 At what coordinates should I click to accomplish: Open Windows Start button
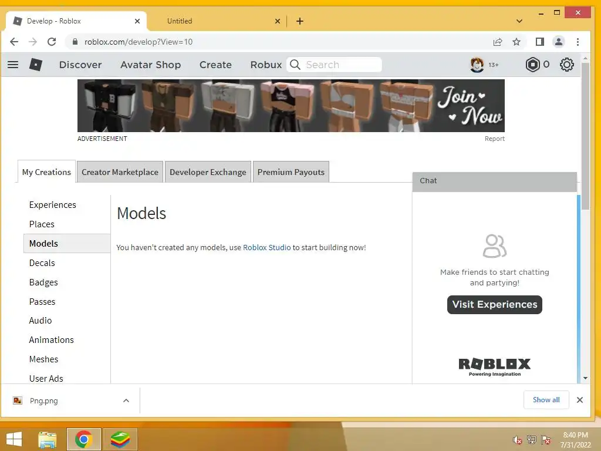click(x=14, y=439)
